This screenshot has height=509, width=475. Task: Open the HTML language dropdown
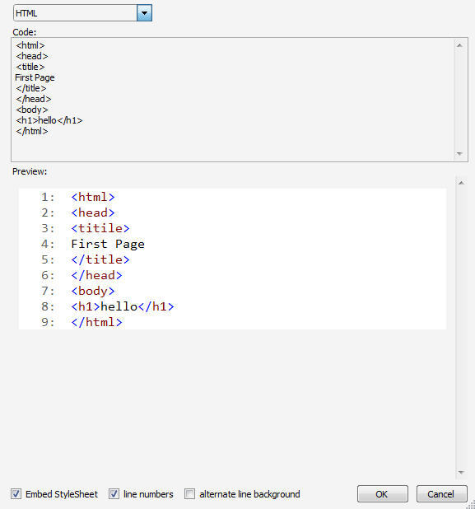144,13
